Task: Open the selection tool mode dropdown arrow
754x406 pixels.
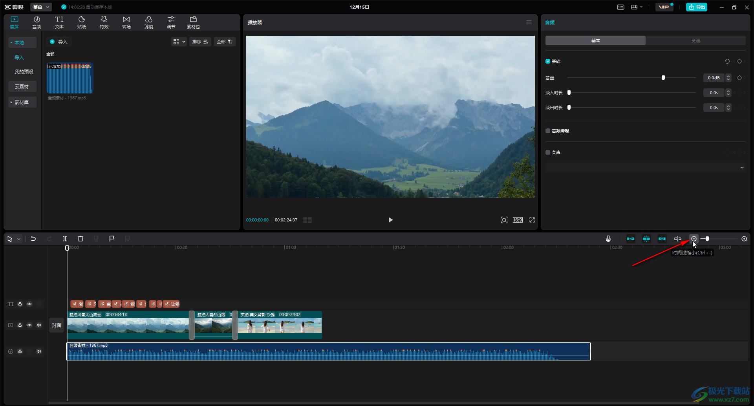Action: (x=18, y=239)
